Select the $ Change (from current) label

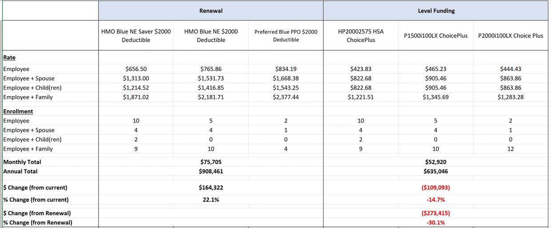pyautogui.click(x=36, y=188)
